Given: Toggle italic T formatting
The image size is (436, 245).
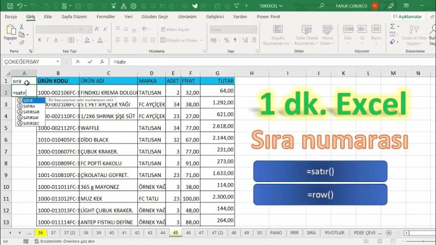Looking at the screenshot, I should point(48,40).
